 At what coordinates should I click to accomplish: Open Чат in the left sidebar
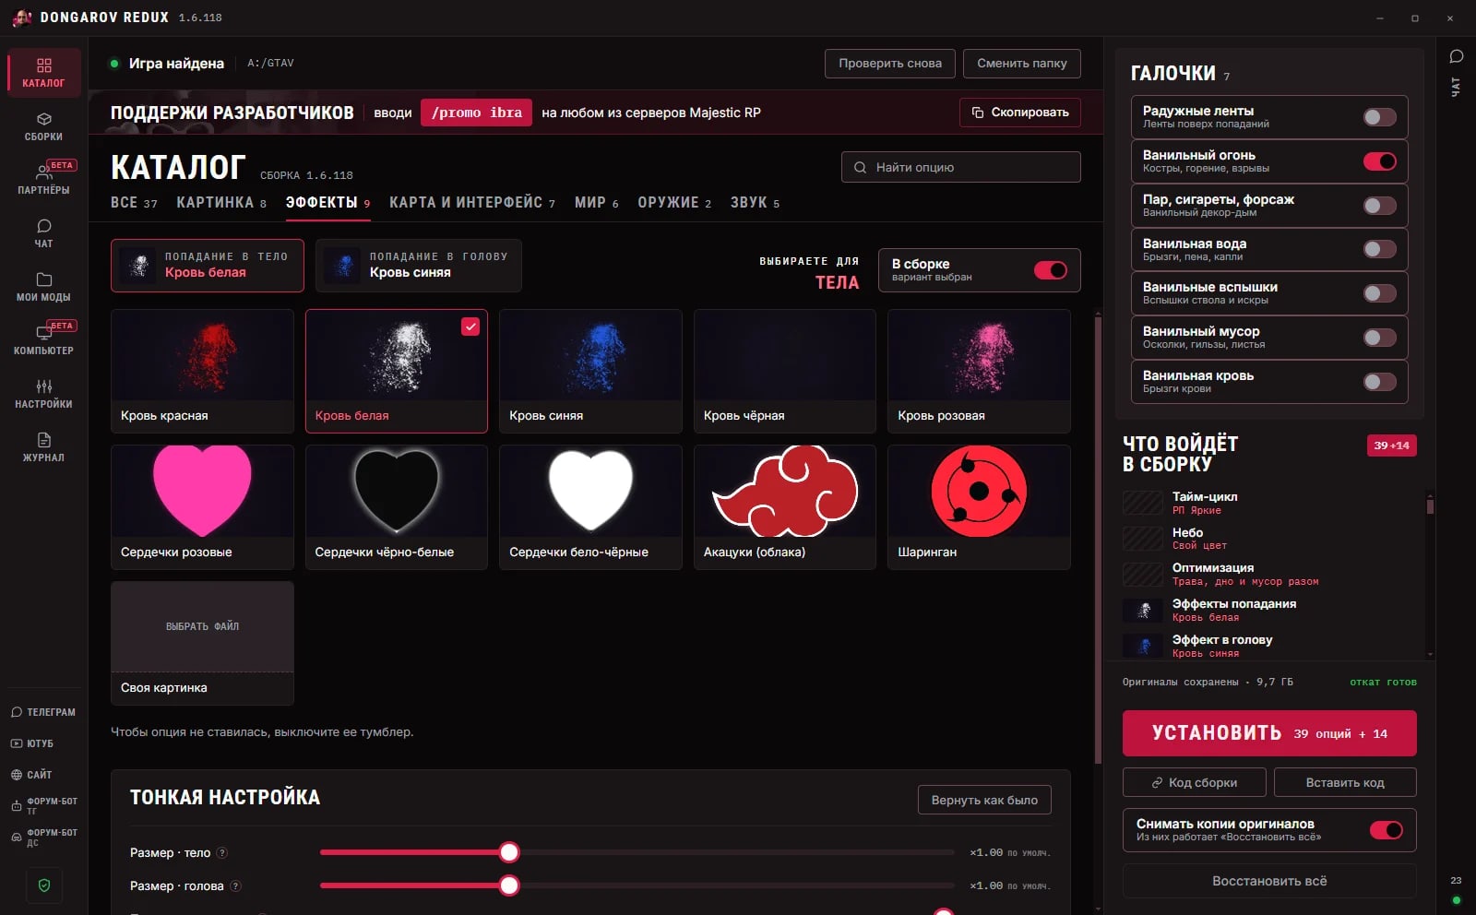point(43,233)
